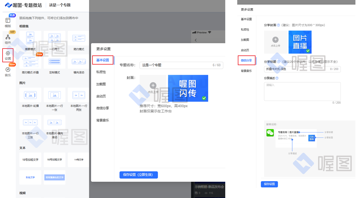Click the 这是一个专题 title in header
The height and width of the screenshot is (198, 358).
point(60,5)
